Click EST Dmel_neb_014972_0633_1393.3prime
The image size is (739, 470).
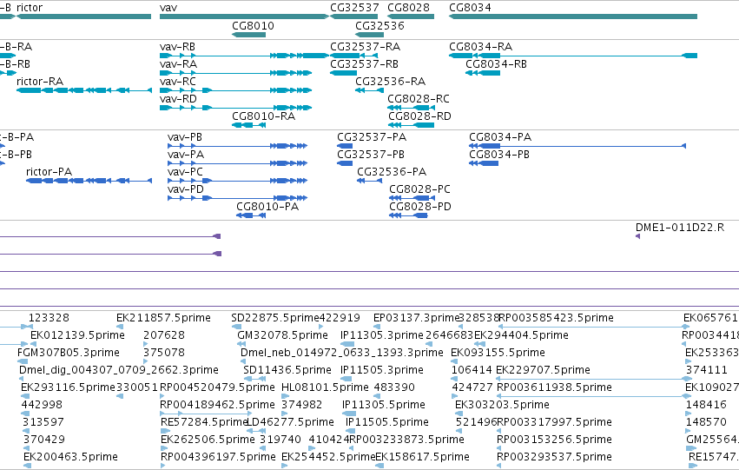[x=244, y=361]
